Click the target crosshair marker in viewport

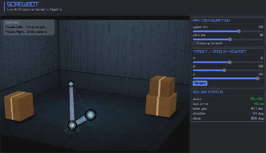point(71,84)
